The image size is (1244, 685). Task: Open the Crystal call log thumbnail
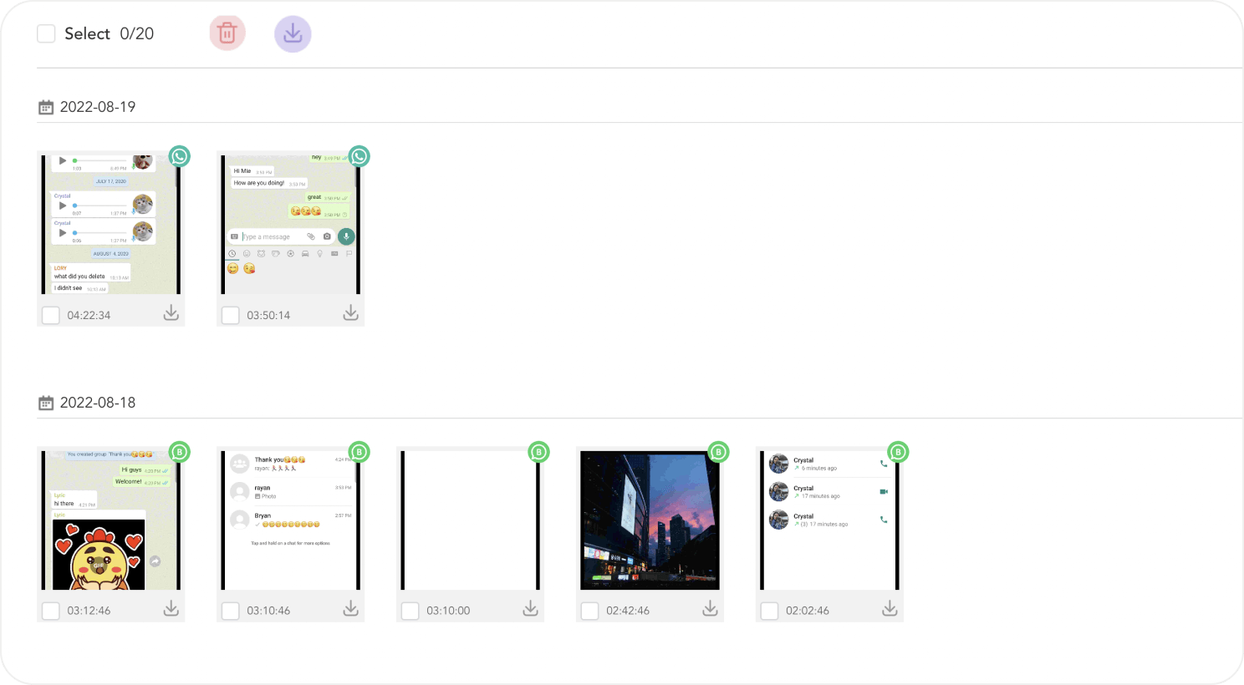click(830, 520)
